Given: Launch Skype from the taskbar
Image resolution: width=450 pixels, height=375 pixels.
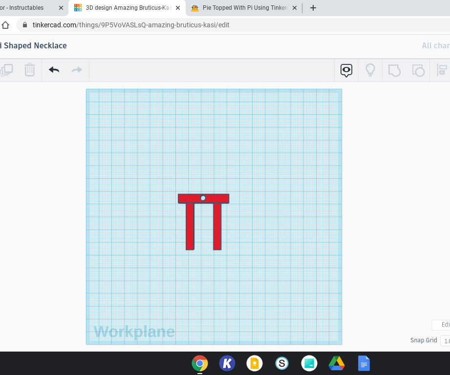Looking at the screenshot, I should coord(282,363).
